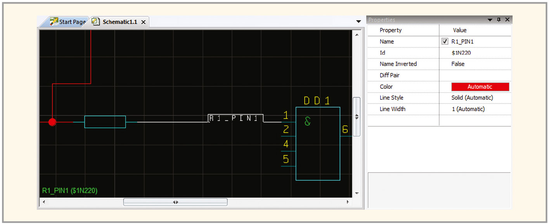Edit the Line Style value Solid (Automatic)
549x224 pixels.
(x=472, y=98)
